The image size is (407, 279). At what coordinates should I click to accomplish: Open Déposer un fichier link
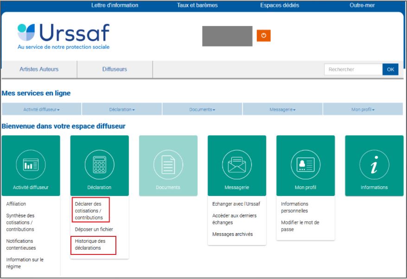point(94,229)
